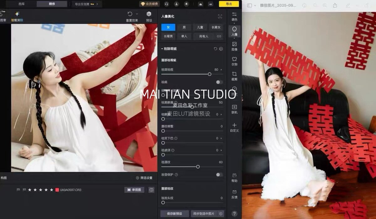Toggle the 祛痣 mole removal switch
The width and height of the screenshot is (376, 219).
coord(219,82)
